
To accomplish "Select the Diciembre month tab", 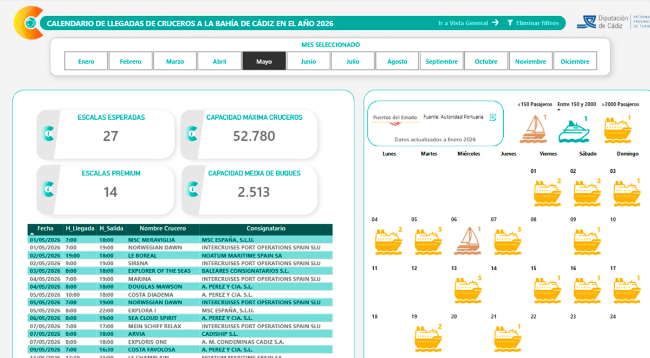I will click(575, 61).
